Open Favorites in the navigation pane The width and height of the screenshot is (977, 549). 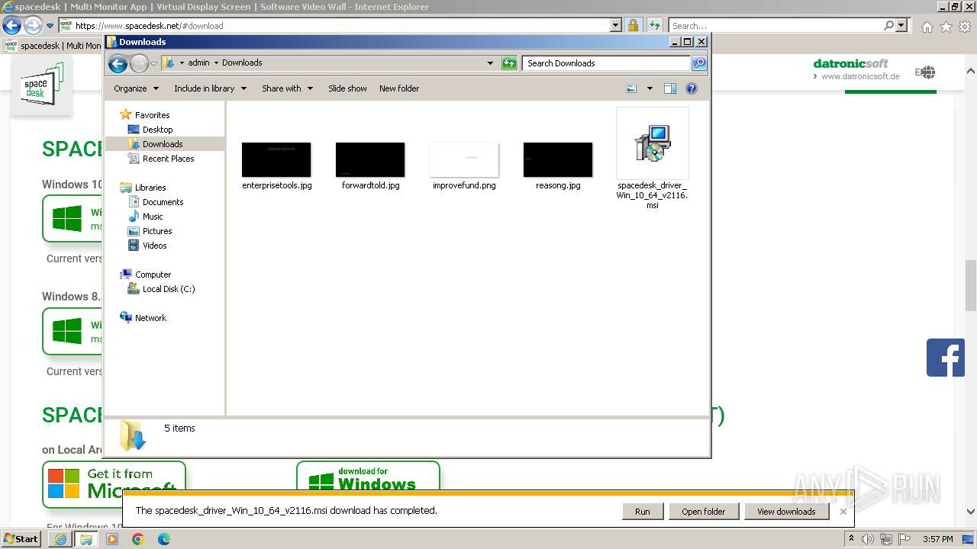152,115
